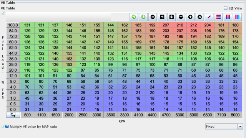This screenshot has height=138, width=246.
Task: Click the diagonal-line interpolate icon
Action: [x=209, y=17]
